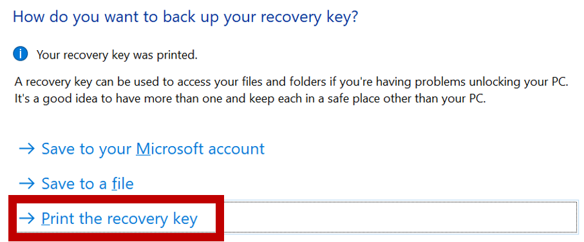This screenshot has width=584, height=242.
Task: Select Save to your Microsoft account
Action: [x=153, y=149]
